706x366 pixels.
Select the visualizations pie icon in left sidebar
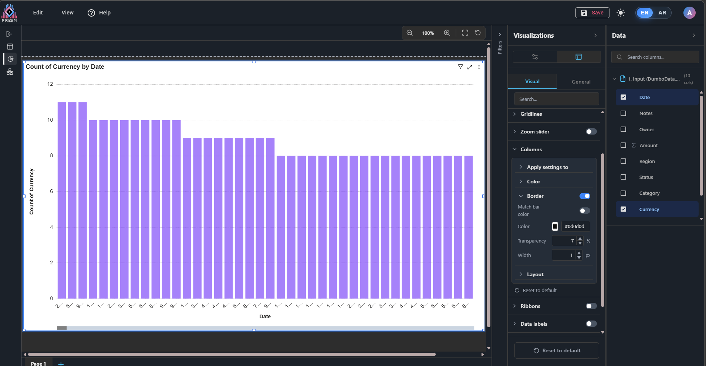(10, 59)
